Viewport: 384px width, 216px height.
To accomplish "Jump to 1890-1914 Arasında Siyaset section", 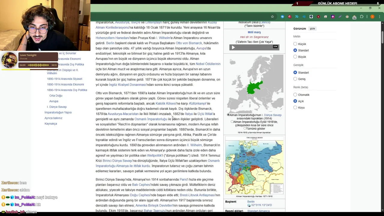I will [x=64, y=79].
